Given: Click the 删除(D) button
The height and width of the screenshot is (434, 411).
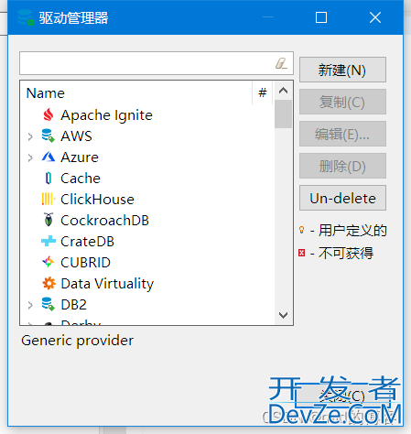Looking at the screenshot, I should [x=342, y=166].
